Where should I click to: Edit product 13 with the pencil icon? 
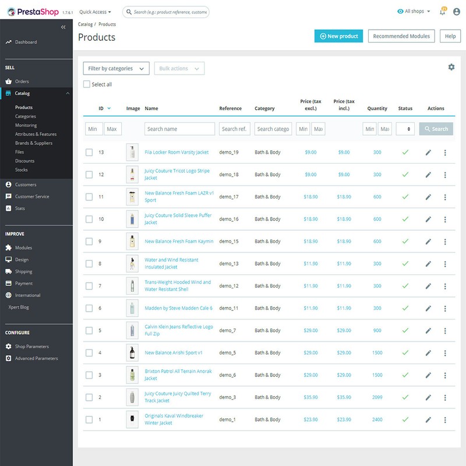click(428, 153)
